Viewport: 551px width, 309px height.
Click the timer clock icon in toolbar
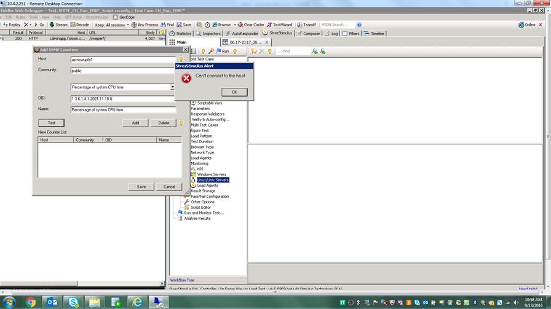coord(207,25)
